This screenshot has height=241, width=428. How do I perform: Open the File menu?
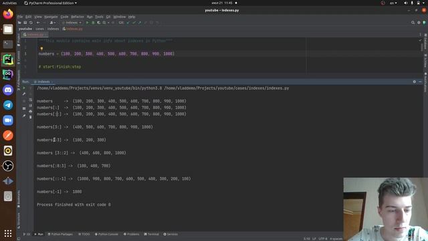click(20, 17)
